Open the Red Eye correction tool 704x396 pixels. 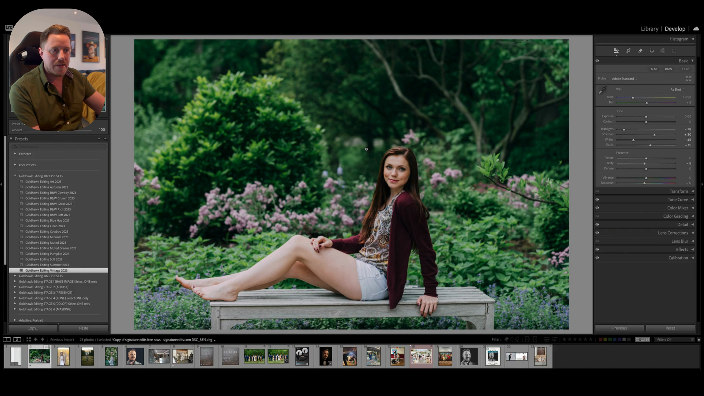(x=652, y=51)
